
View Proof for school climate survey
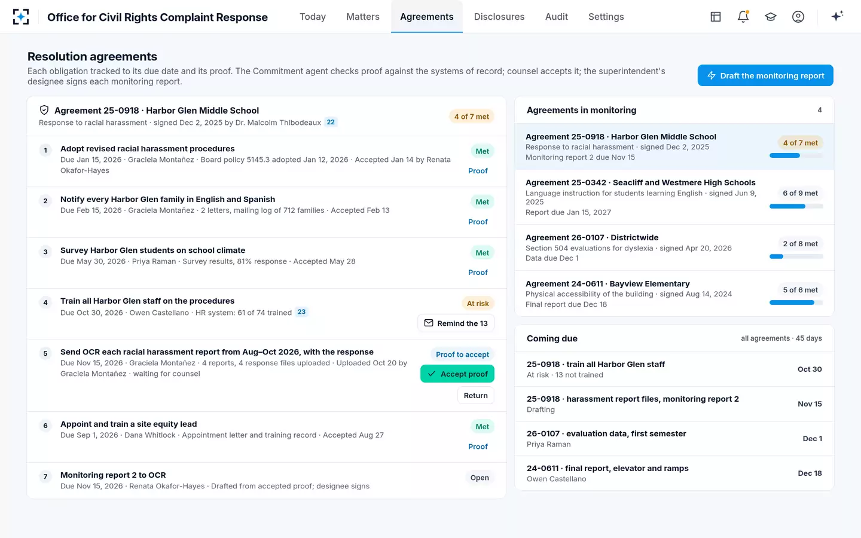478,273
